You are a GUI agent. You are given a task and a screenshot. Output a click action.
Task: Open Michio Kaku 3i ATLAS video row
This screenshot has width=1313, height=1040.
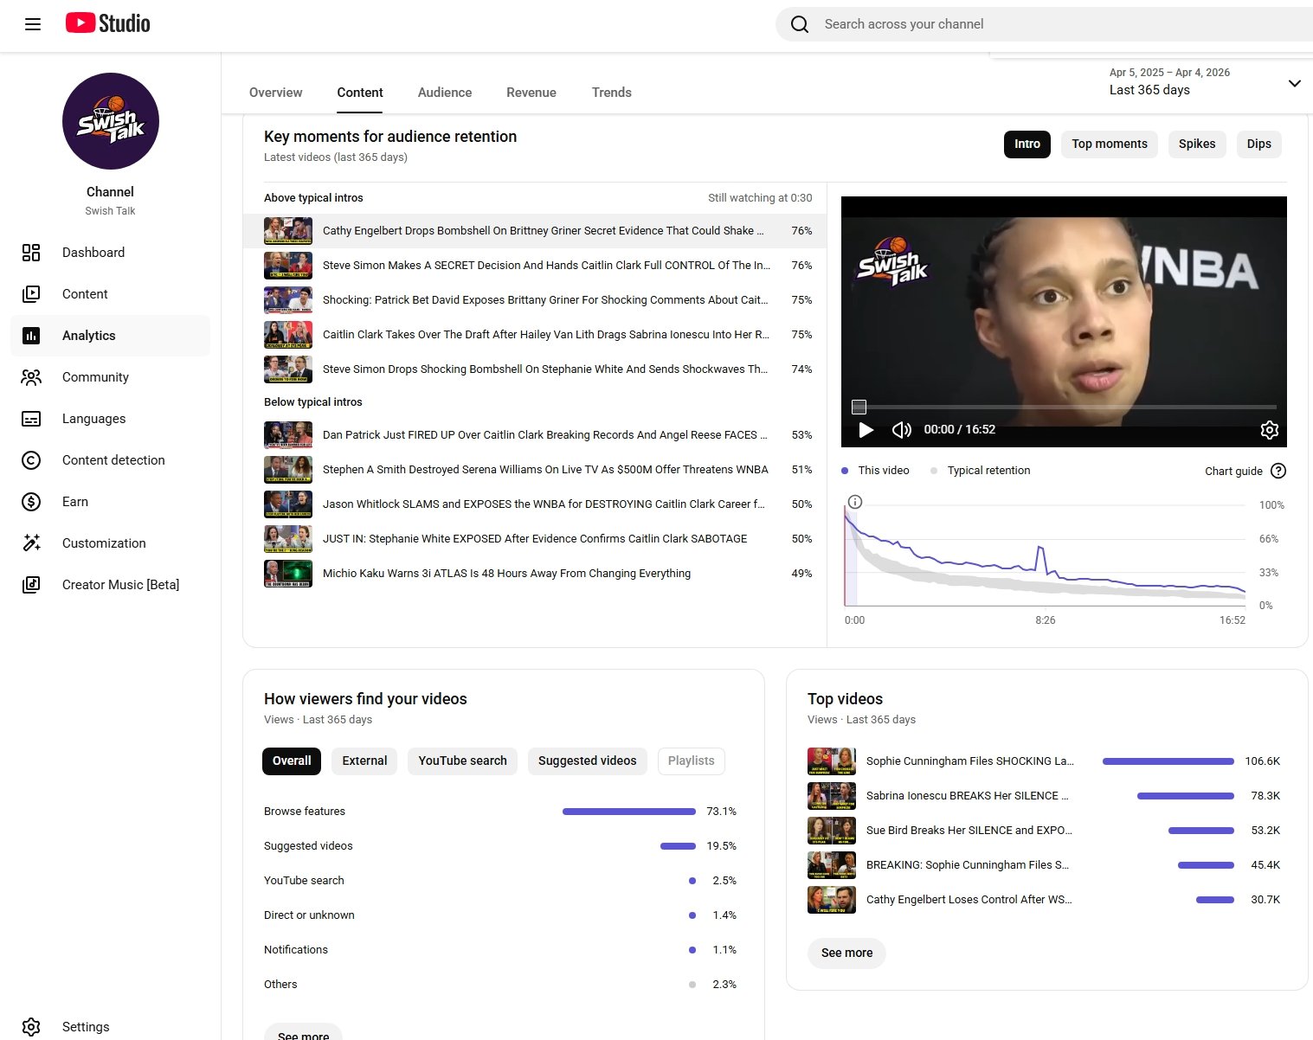click(x=506, y=574)
